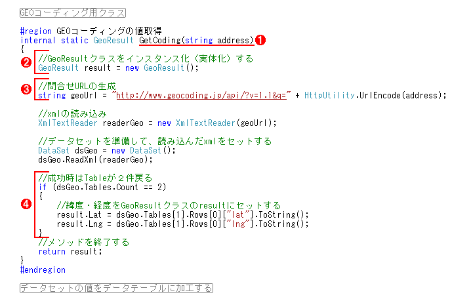The height and width of the screenshot is (301, 471).
Task: Click the "lat" string literal
Action: coord(238,215)
